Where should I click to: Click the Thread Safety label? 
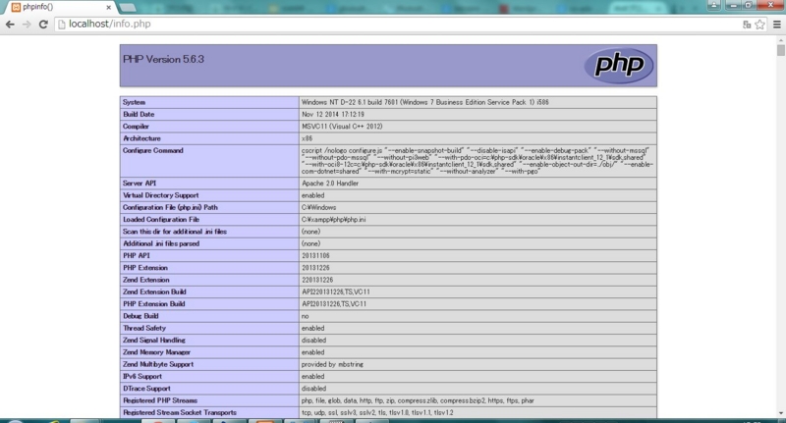tap(143, 328)
